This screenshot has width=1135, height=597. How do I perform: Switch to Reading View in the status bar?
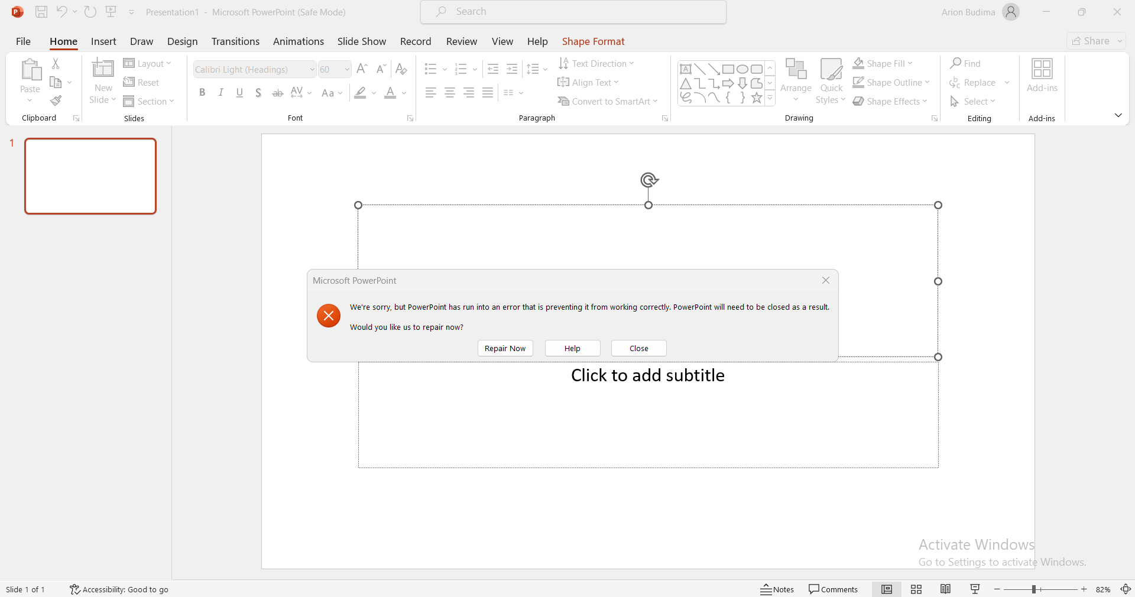(x=946, y=589)
